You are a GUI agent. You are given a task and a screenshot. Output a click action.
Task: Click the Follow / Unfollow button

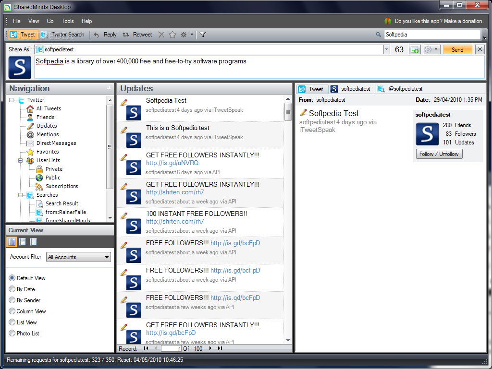(x=439, y=154)
